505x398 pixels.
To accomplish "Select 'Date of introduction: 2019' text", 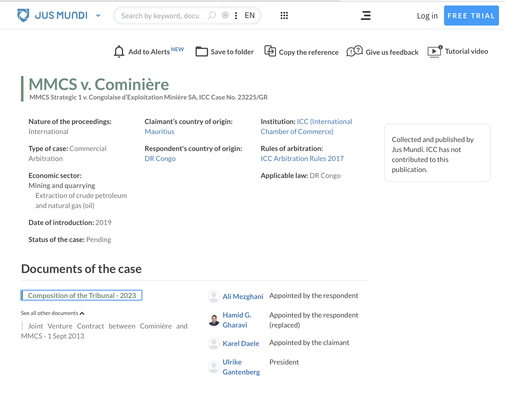I will pyautogui.click(x=70, y=222).
